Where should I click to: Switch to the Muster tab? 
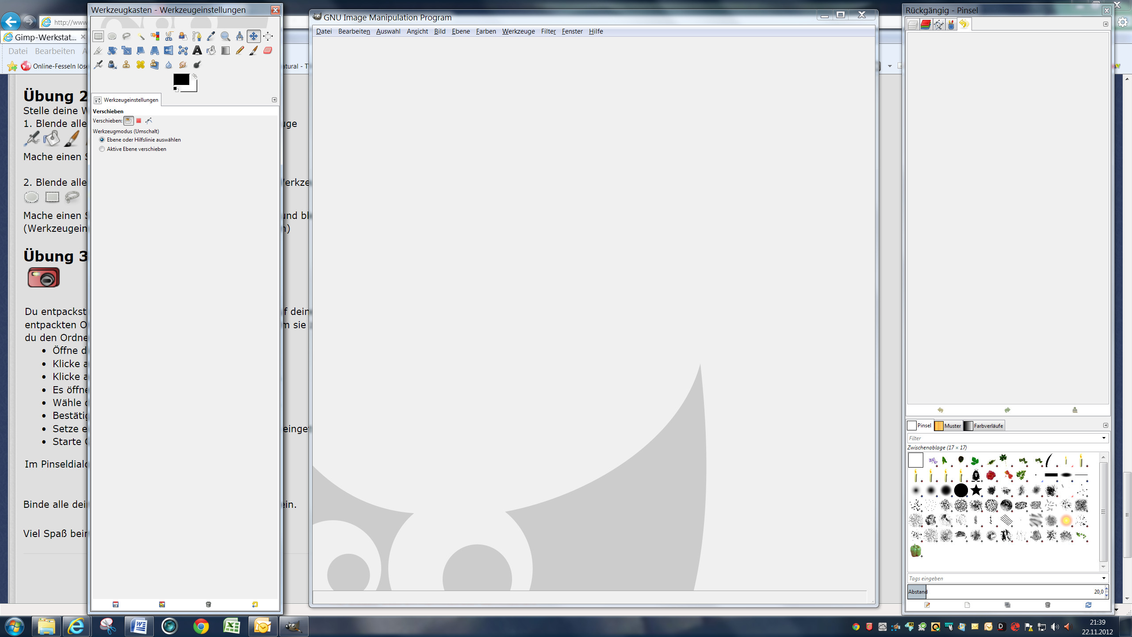(x=948, y=426)
